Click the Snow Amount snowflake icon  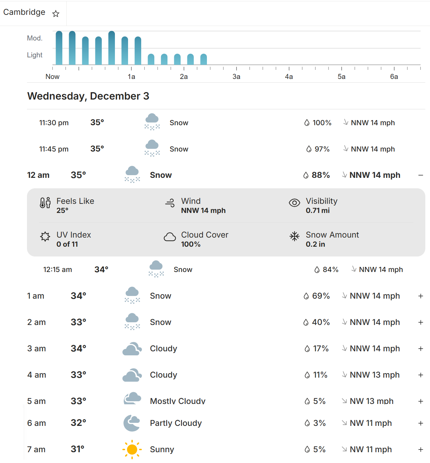(295, 236)
